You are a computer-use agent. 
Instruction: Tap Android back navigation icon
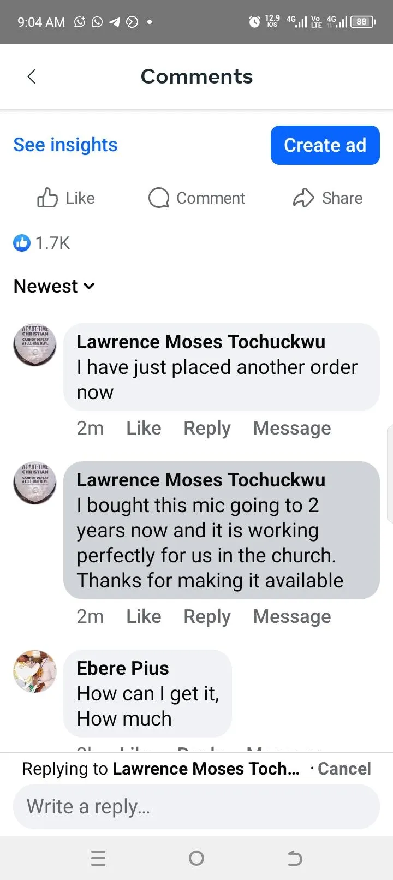point(295,858)
